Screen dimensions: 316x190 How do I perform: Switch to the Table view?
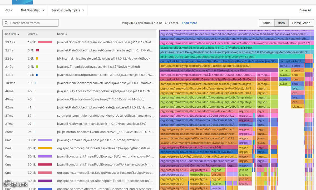(x=266, y=23)
